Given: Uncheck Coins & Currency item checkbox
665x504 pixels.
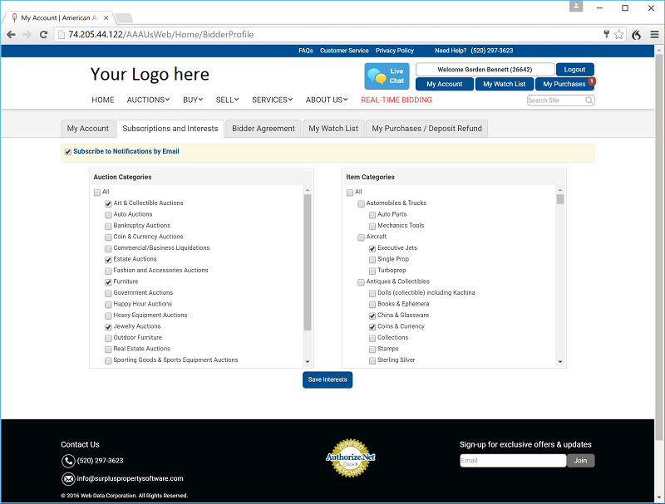Looking at the screenshot, I should pyautogui.click(x=372, y=327).
